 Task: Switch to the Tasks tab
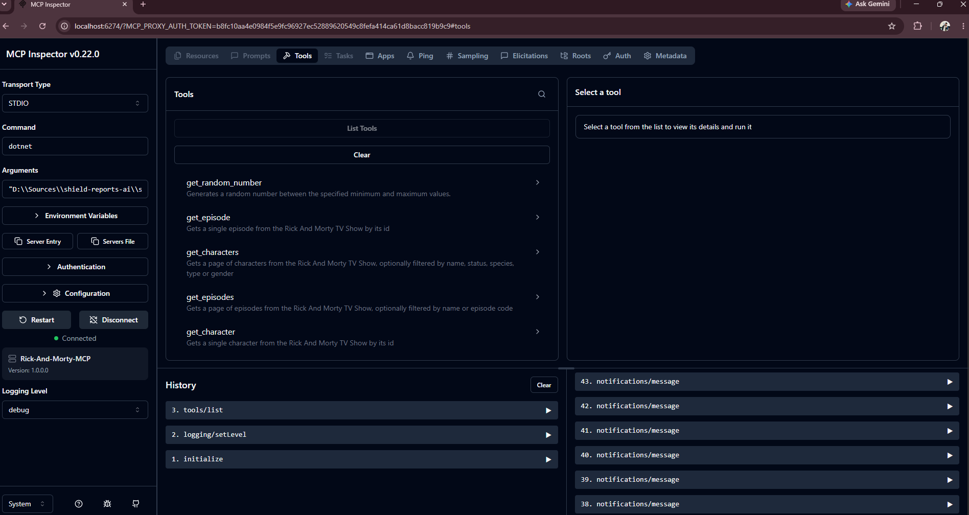339,56
